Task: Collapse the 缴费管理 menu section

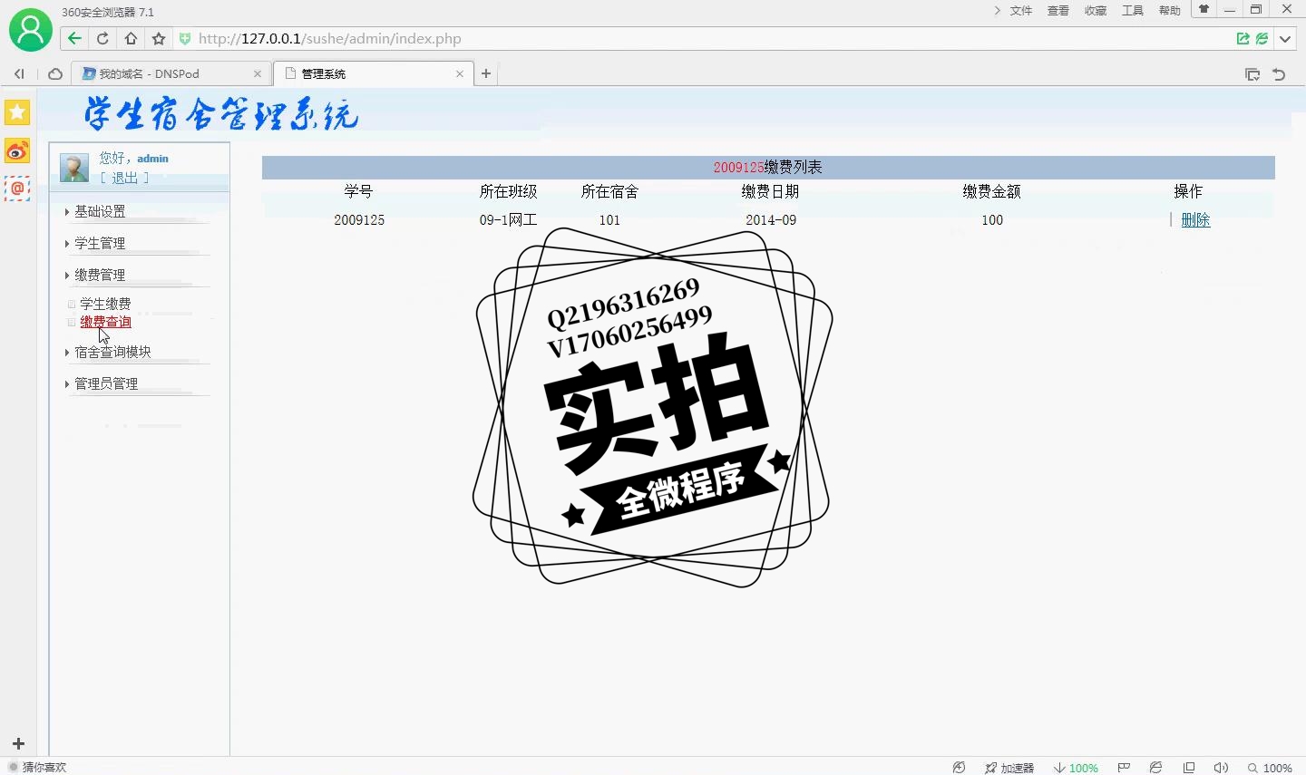Action: click(x=100, y=275)
